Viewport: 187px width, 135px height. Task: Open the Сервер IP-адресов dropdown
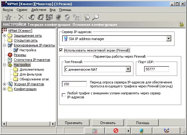tap(168, 39)
